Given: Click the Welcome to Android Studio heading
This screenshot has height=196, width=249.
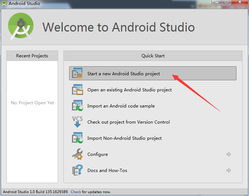Looking at the screenshot, I should coord(119,27).
